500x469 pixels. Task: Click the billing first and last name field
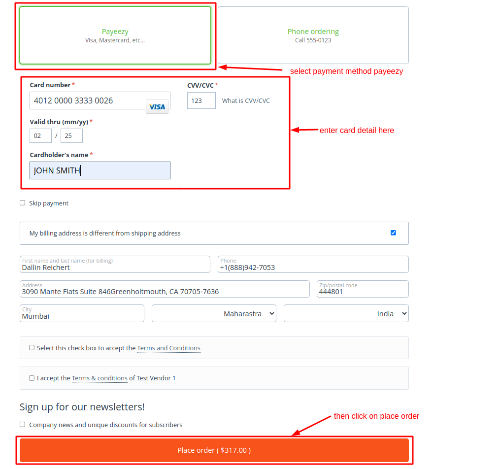[x=115, y=265]
